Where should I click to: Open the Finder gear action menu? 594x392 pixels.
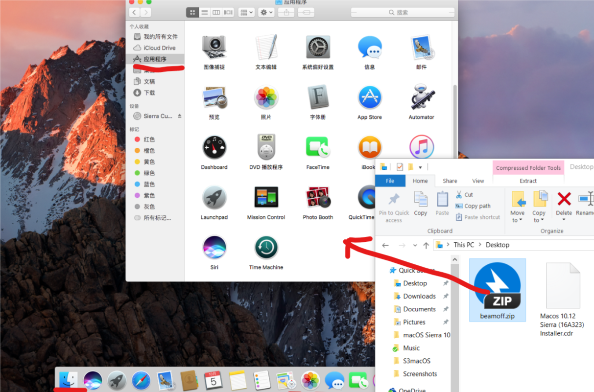pos(266,12)
